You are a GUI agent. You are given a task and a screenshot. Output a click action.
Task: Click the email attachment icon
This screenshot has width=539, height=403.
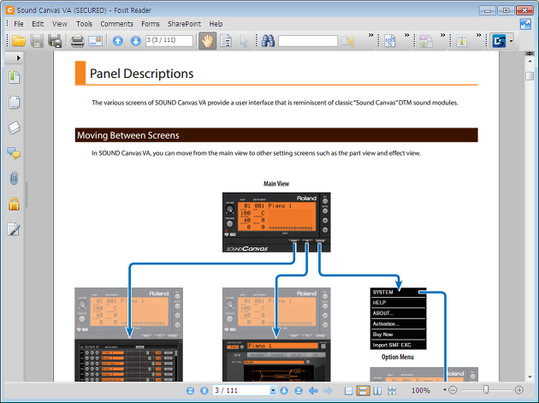[95, 41]
